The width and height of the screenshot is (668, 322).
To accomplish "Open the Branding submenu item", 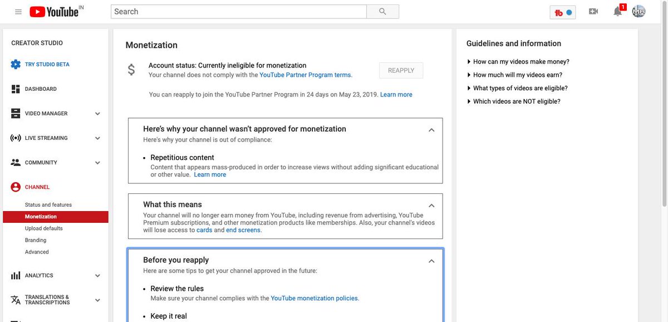I will tap(36, 240).
